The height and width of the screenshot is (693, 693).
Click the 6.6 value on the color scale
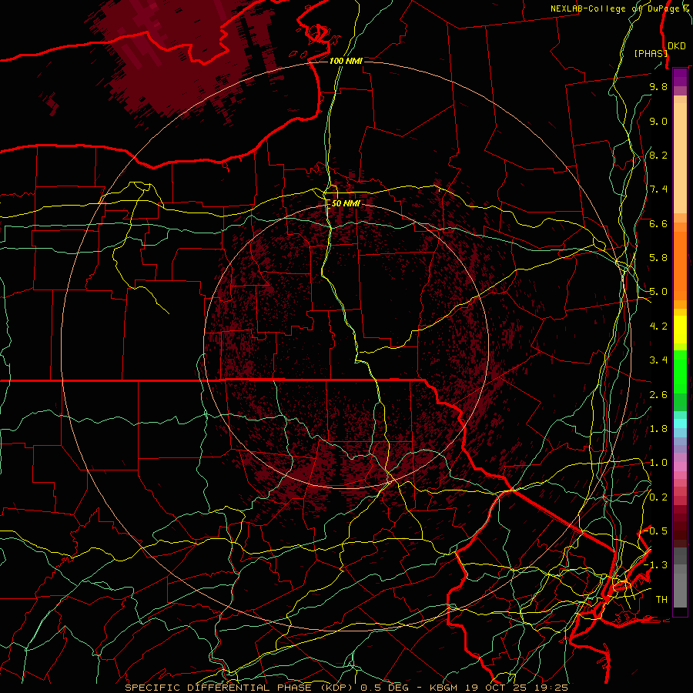[x=658, y=223]
